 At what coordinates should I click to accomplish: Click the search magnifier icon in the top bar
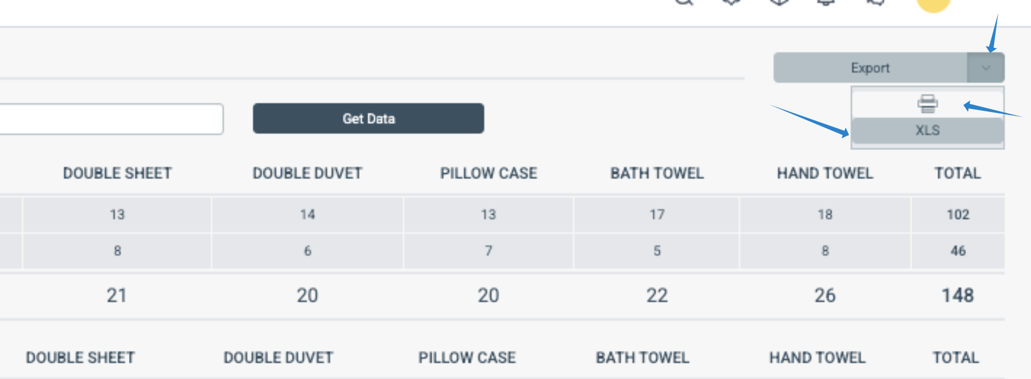point(684,2)
